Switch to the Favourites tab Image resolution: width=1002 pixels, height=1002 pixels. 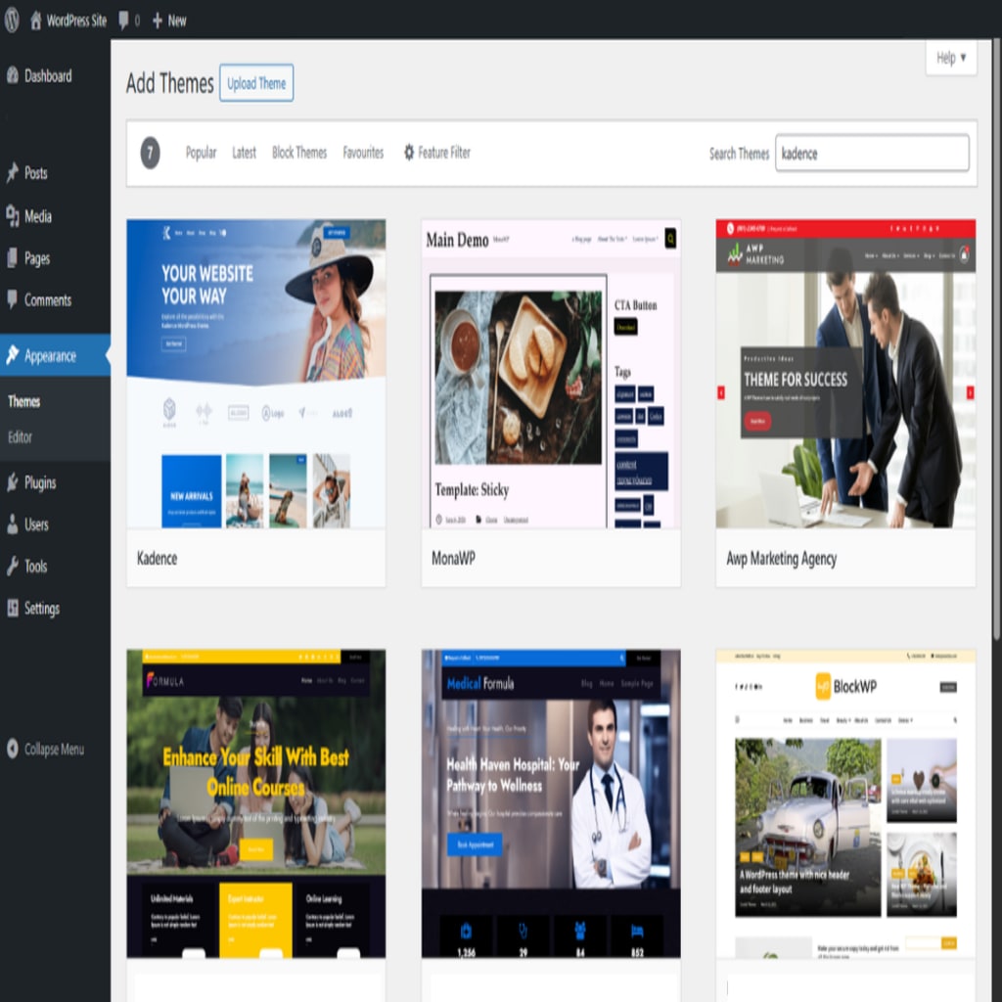pyautogui.click(x=363, y=153)
